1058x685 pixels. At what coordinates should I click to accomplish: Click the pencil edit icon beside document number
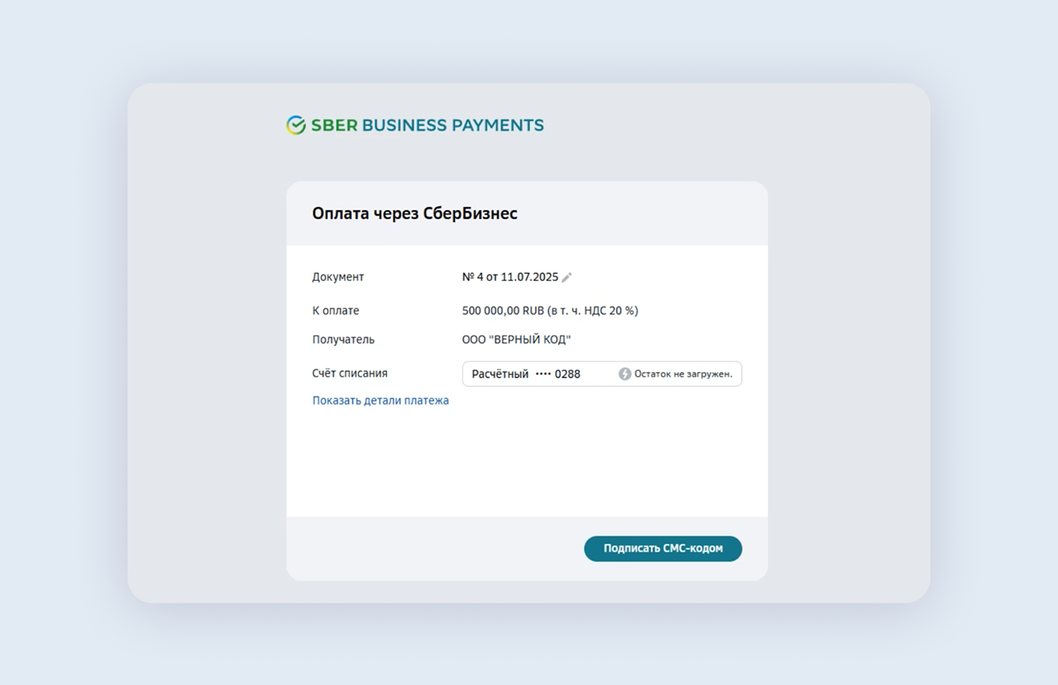pos(567,277)
